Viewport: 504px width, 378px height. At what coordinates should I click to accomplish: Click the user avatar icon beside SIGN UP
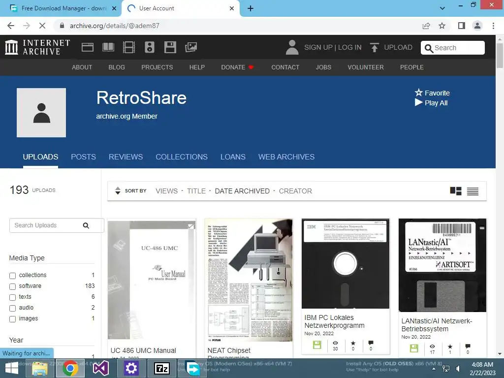(292, 47)
